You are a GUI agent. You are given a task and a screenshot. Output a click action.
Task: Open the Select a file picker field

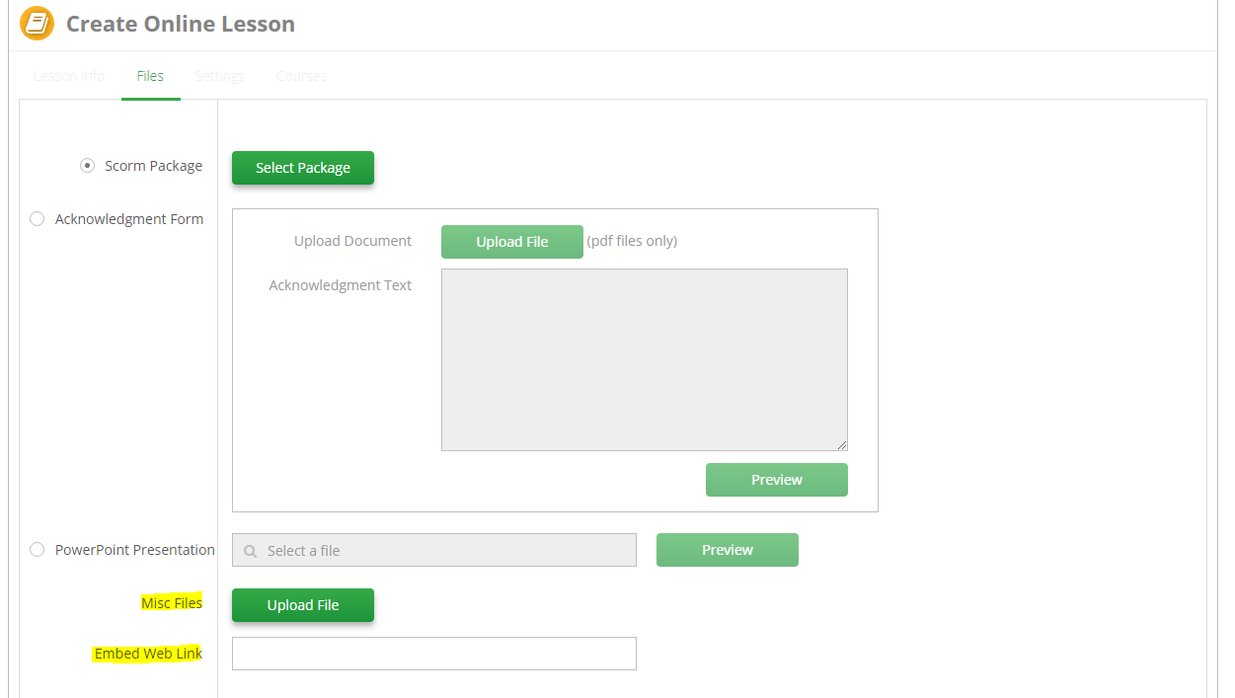[433, 549]
